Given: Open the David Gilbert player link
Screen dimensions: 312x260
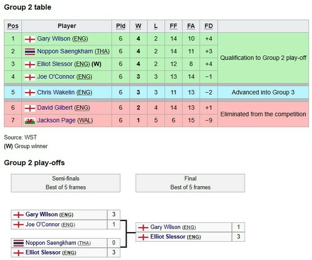Looking at the screenshot, I should tap(55, 108).
